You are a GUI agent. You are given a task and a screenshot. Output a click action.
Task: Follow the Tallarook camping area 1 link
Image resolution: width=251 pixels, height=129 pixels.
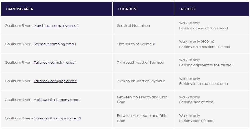[x=55, y=63]
